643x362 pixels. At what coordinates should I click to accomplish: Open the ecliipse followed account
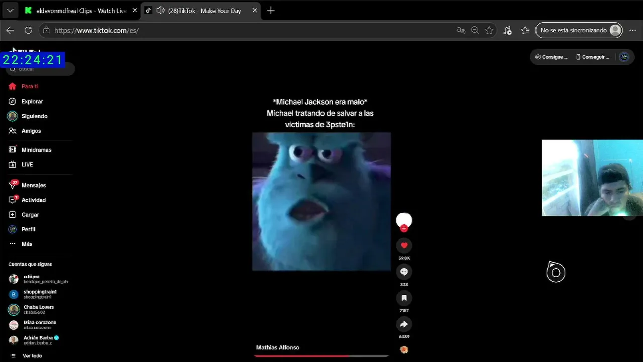click(x=39, y=279)
